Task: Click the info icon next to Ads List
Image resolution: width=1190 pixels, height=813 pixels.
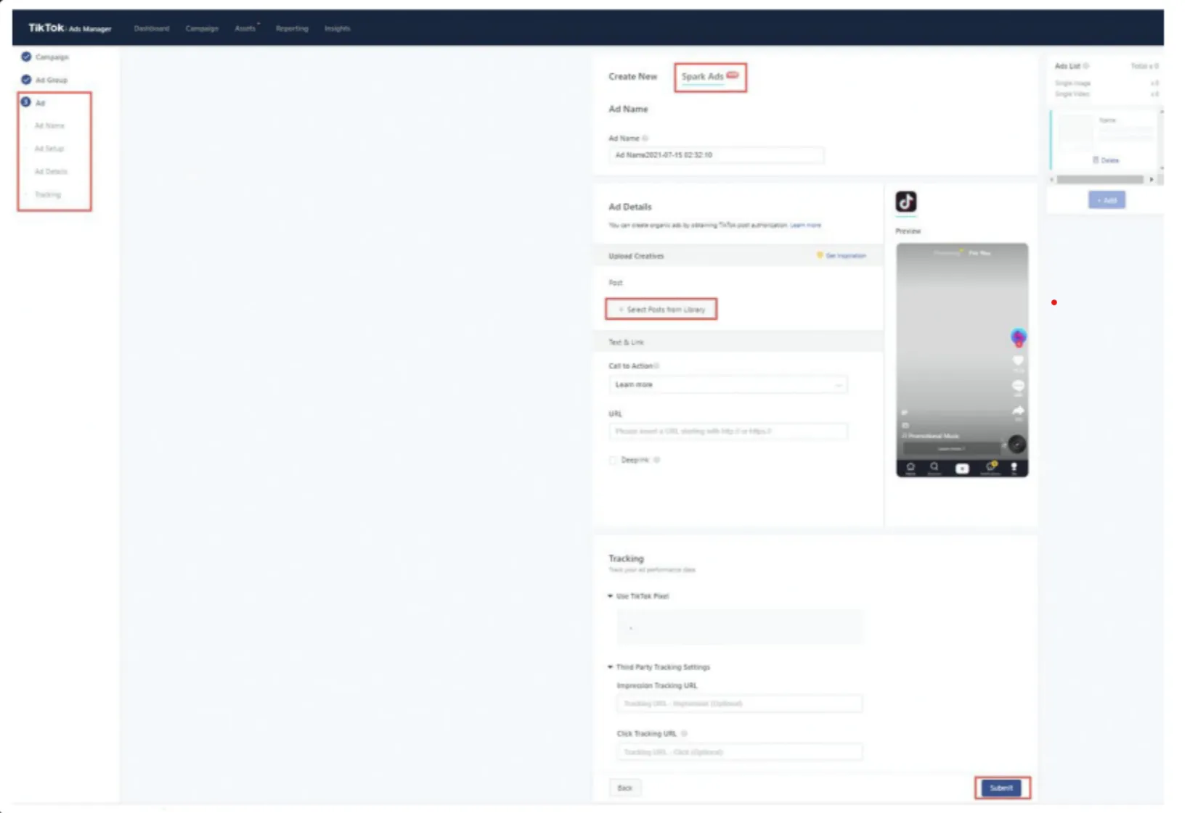Action: pyautogui.click(x=1086, y=66)
